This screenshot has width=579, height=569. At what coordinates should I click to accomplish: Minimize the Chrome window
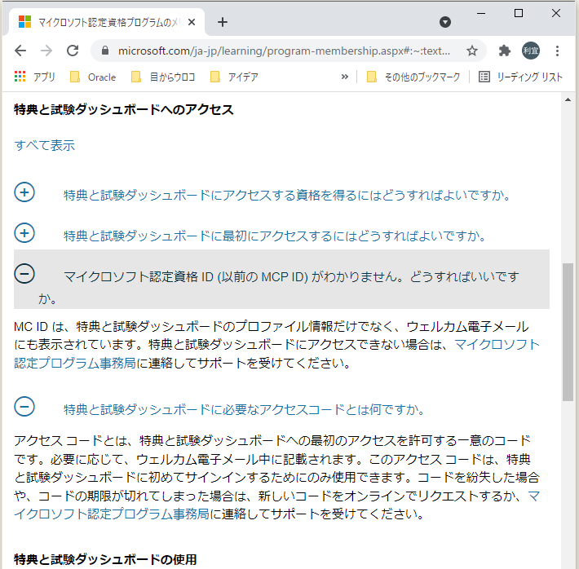(481, 13)
